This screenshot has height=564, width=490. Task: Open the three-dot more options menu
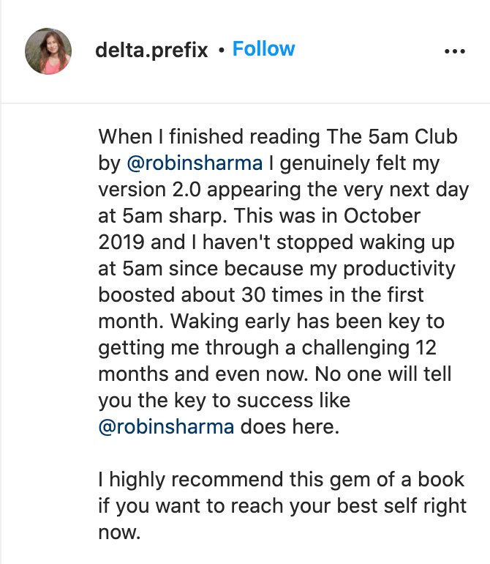[x=455, y=51]
